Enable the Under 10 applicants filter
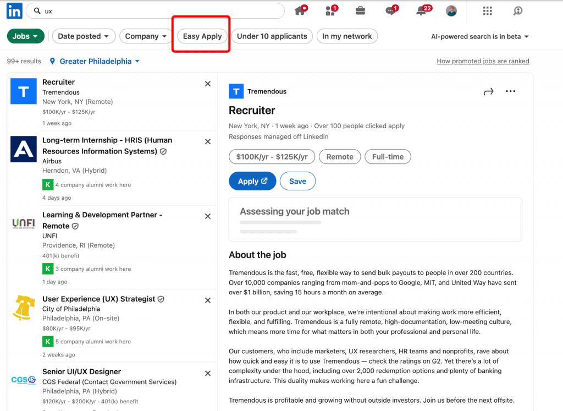The width and height of the screenshot is (563, 411). pos(272,36)
